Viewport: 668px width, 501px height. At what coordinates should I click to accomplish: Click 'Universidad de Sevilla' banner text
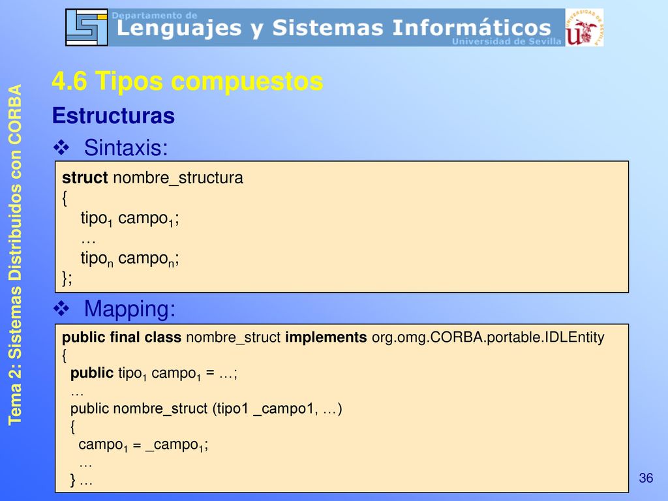coord(506,41)
